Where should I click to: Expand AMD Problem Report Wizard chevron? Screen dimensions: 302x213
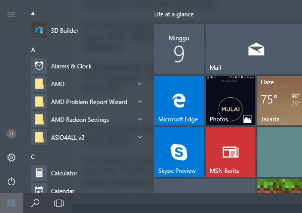pyautogui.click(x=140, y=102)
